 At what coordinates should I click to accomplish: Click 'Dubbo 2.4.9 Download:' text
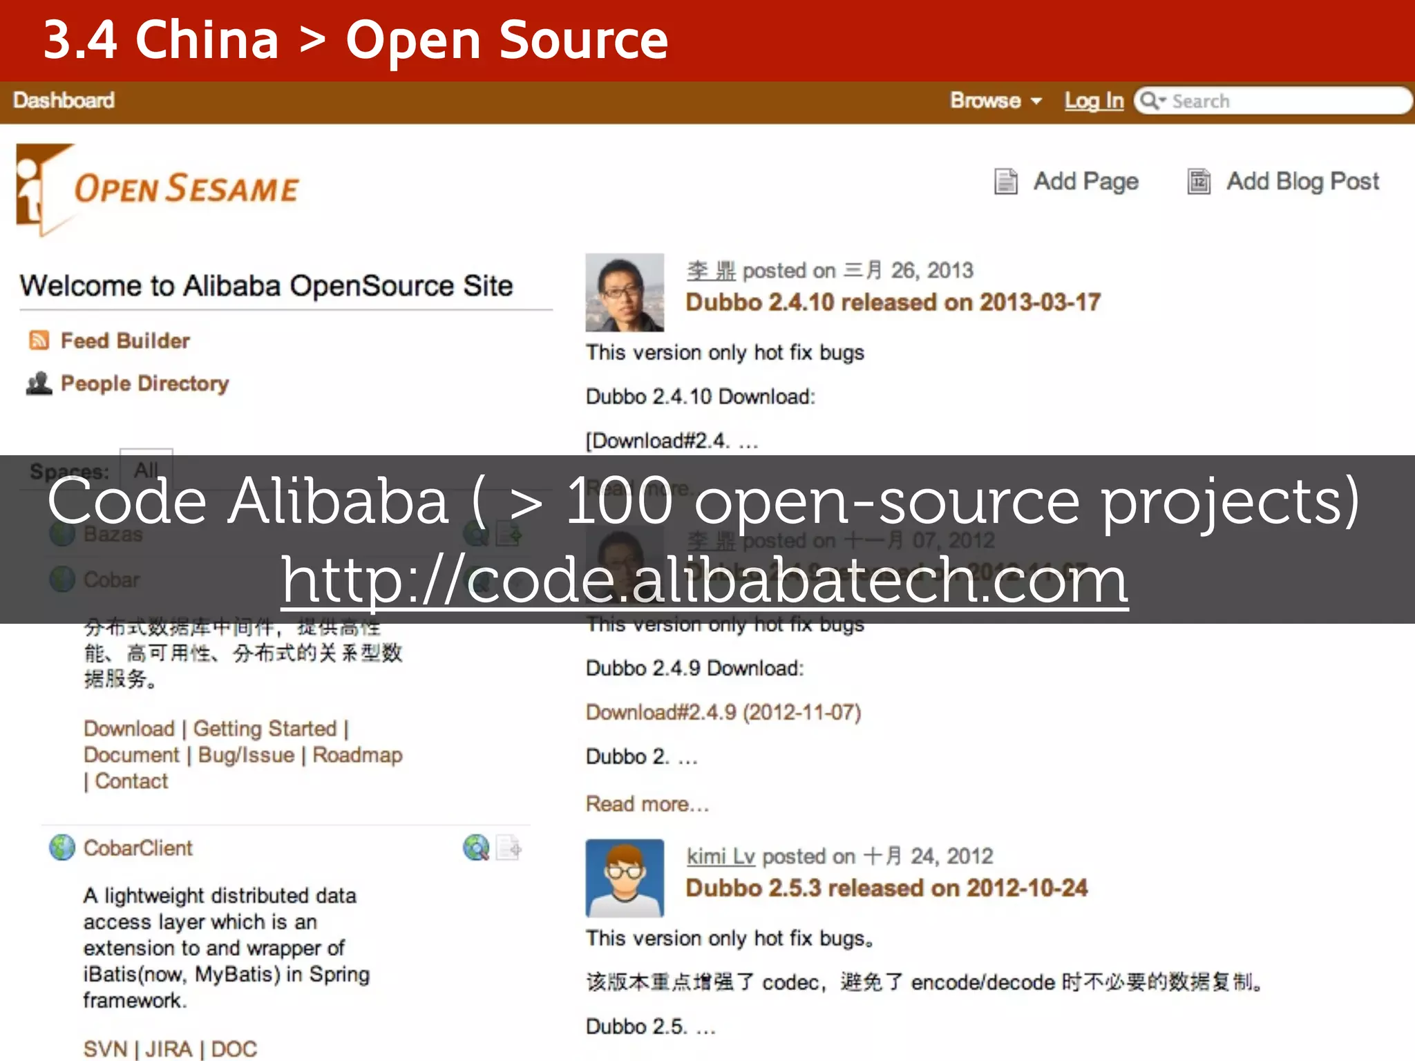(x=695, y=668)
